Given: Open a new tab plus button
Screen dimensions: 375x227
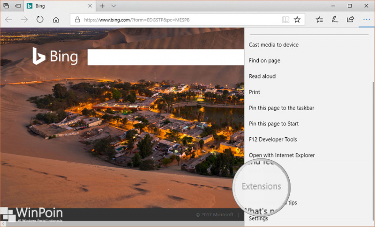Looking at the screenshot, I should [102, 6].
